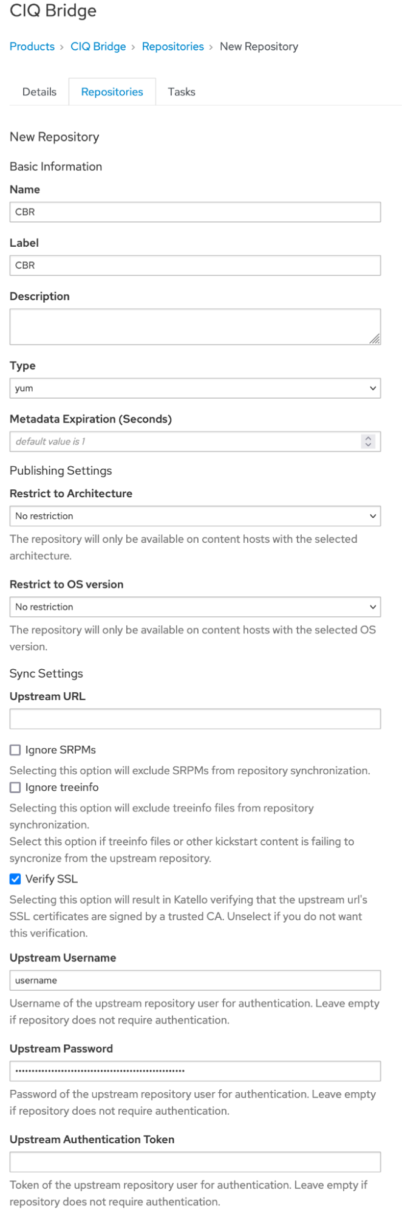
Task: Click the Products breadcrumb link
Action: point(32,47)
